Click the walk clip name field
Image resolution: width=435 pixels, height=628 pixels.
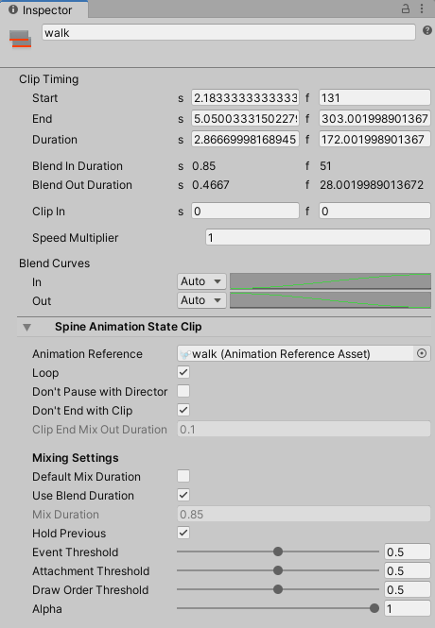(229, 32)
